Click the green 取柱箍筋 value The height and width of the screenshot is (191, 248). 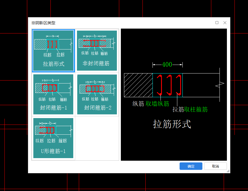pos(196,110)
